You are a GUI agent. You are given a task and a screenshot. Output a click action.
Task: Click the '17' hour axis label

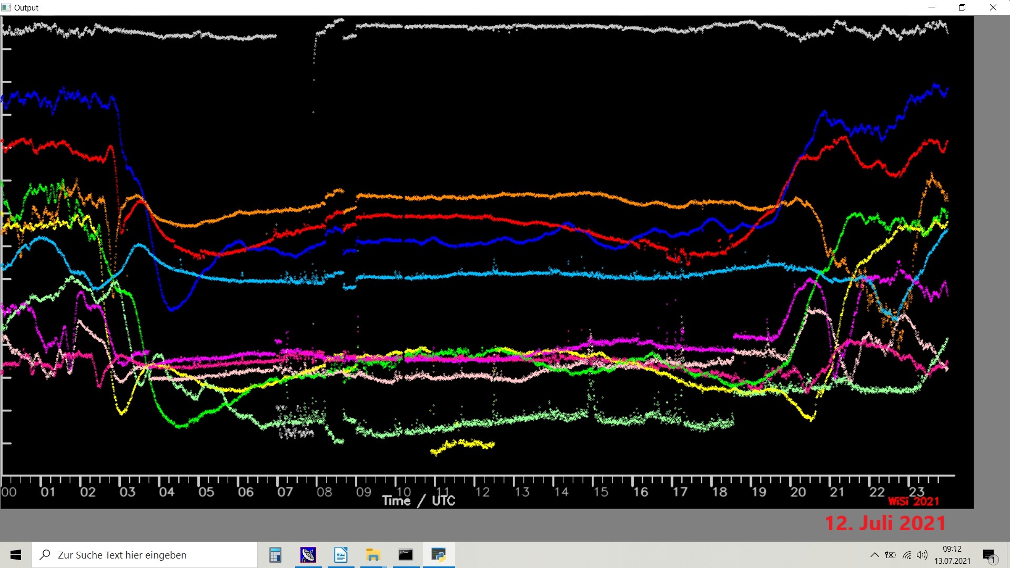tap(680, 492)
